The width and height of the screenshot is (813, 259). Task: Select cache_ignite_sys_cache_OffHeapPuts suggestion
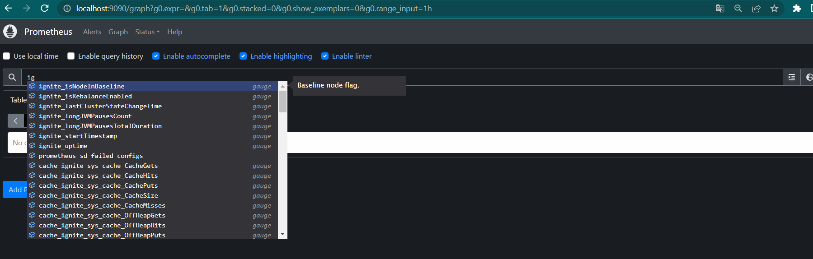coord(153,235)
